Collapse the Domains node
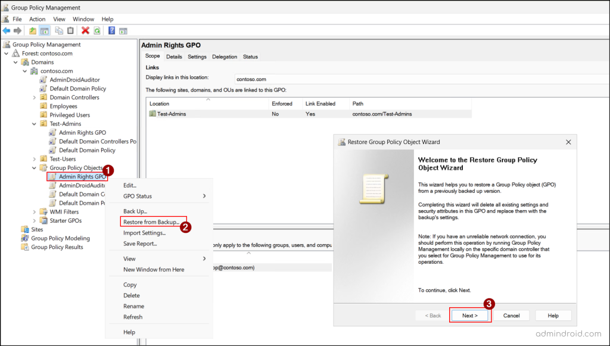The width and height of the screenshot is (610, 346). click(14, 63)
